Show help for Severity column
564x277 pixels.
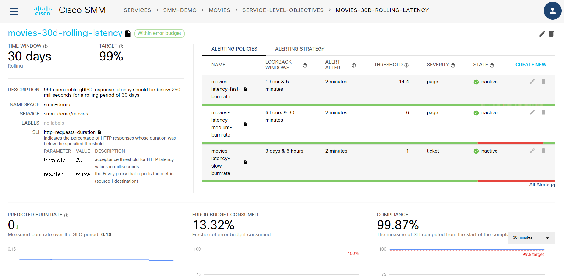tap(453, 65)
